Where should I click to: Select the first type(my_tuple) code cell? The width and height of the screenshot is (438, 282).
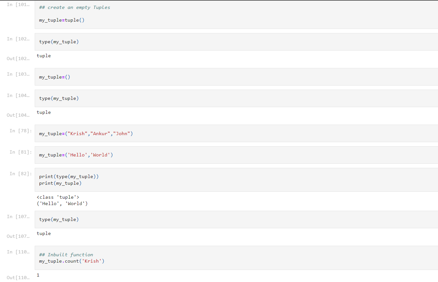127,42
